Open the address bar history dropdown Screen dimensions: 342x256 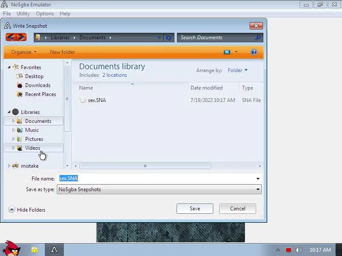tap(159, 38)
